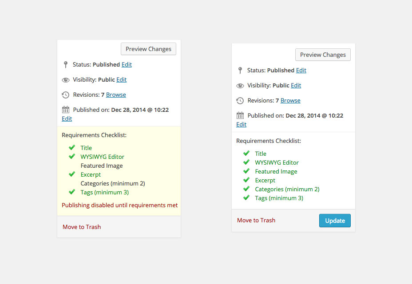
Task: Click the calendar icon beside Published on, left panel
Action: pyautogui.click(x=66, y=110)
